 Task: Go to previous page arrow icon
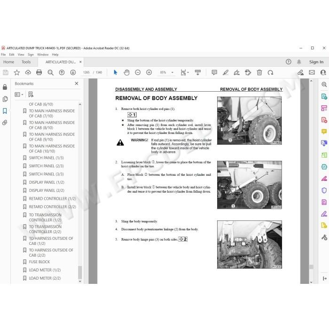pos(62,72)
